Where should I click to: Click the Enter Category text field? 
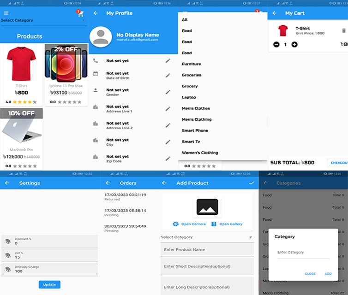click(x=303, y=253)
